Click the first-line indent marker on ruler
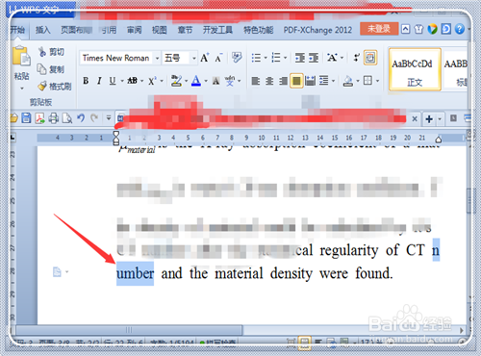Image resolution: width=481 pixels, height=356 pixels. (x=116, y=134)
